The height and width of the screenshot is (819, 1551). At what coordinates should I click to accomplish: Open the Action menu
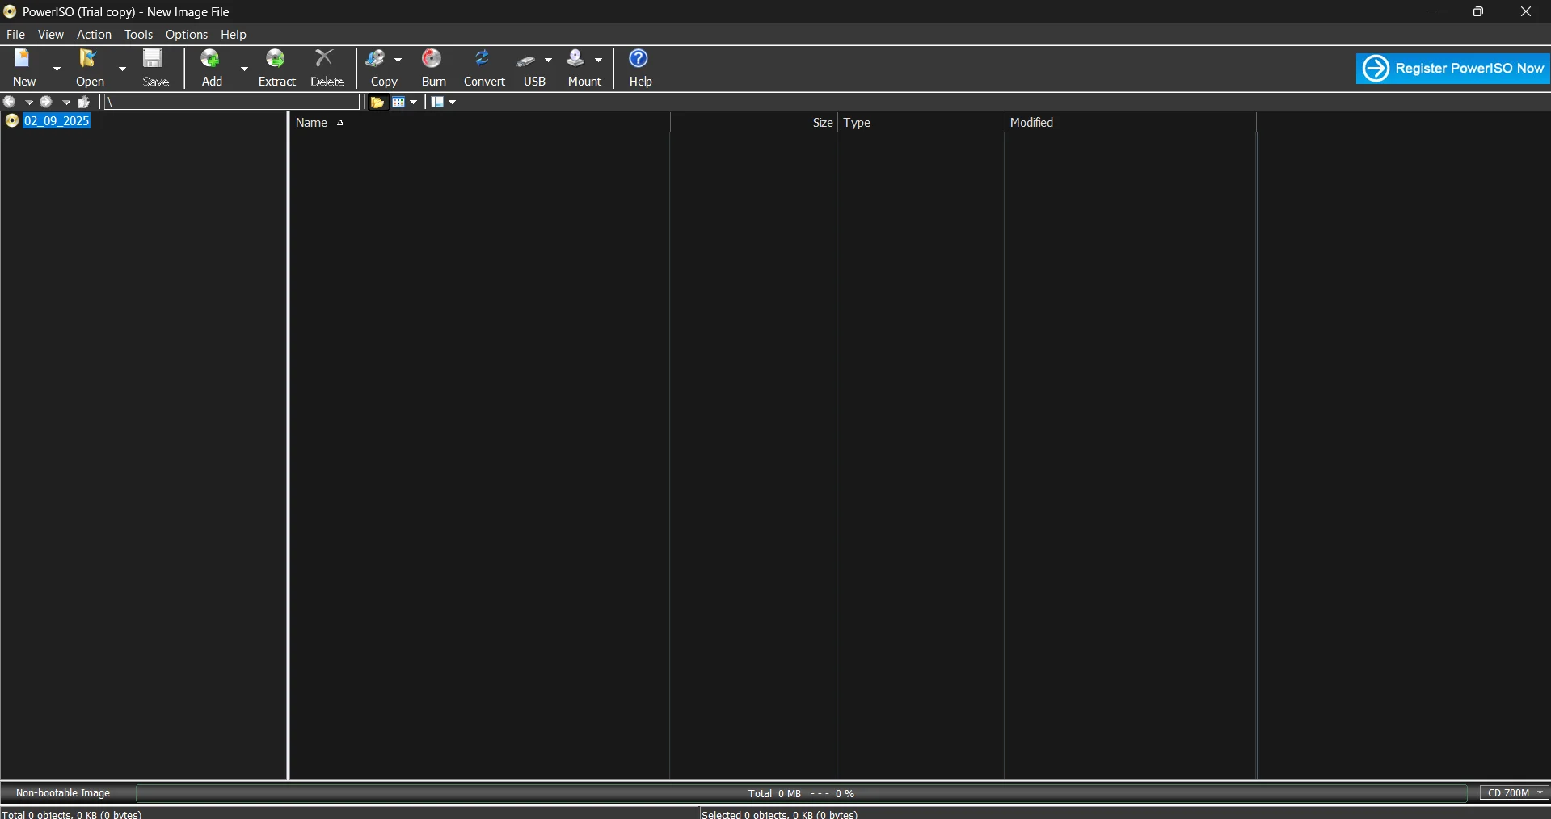tap(94, 35)
